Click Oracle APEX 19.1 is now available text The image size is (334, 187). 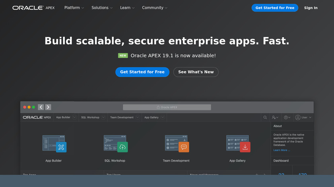173,55
